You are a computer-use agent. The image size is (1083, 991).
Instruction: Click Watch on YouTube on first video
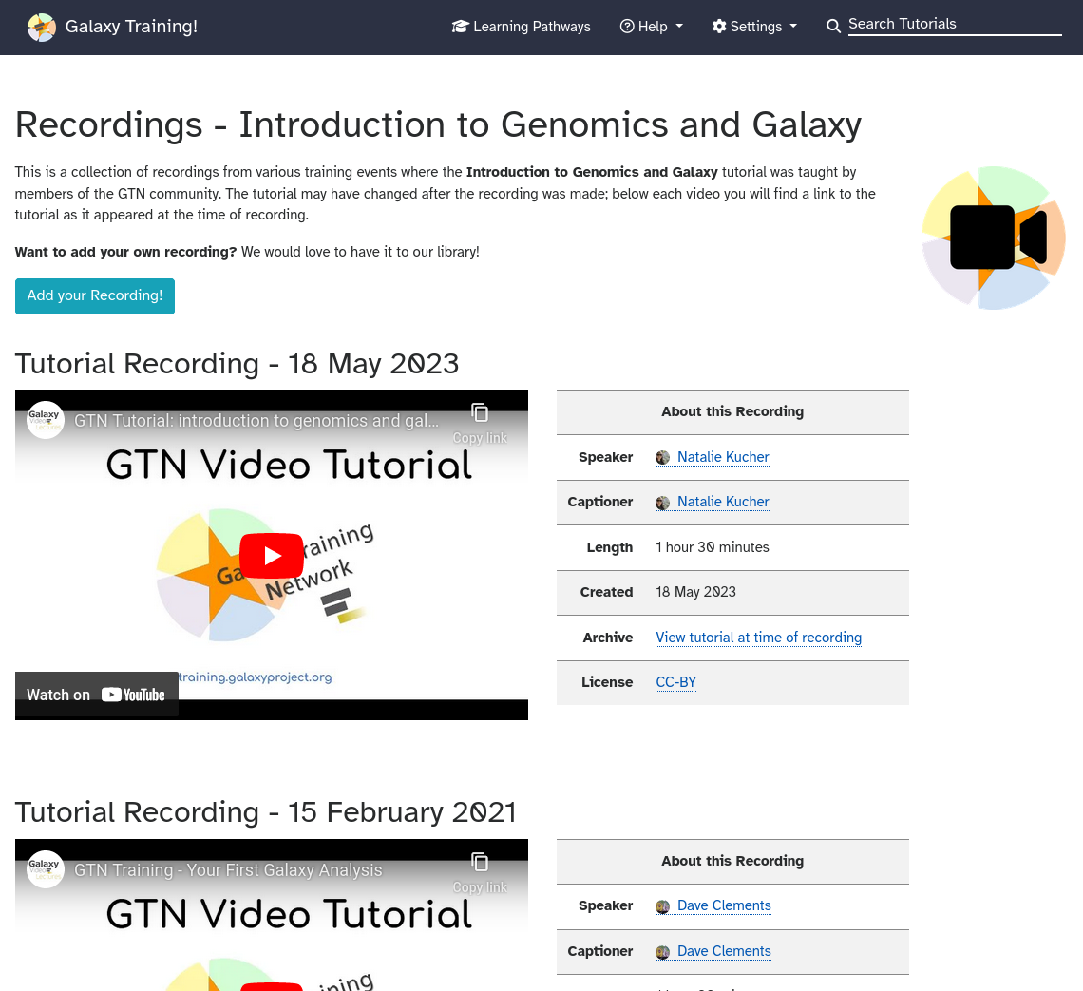[x=97, y=695]
